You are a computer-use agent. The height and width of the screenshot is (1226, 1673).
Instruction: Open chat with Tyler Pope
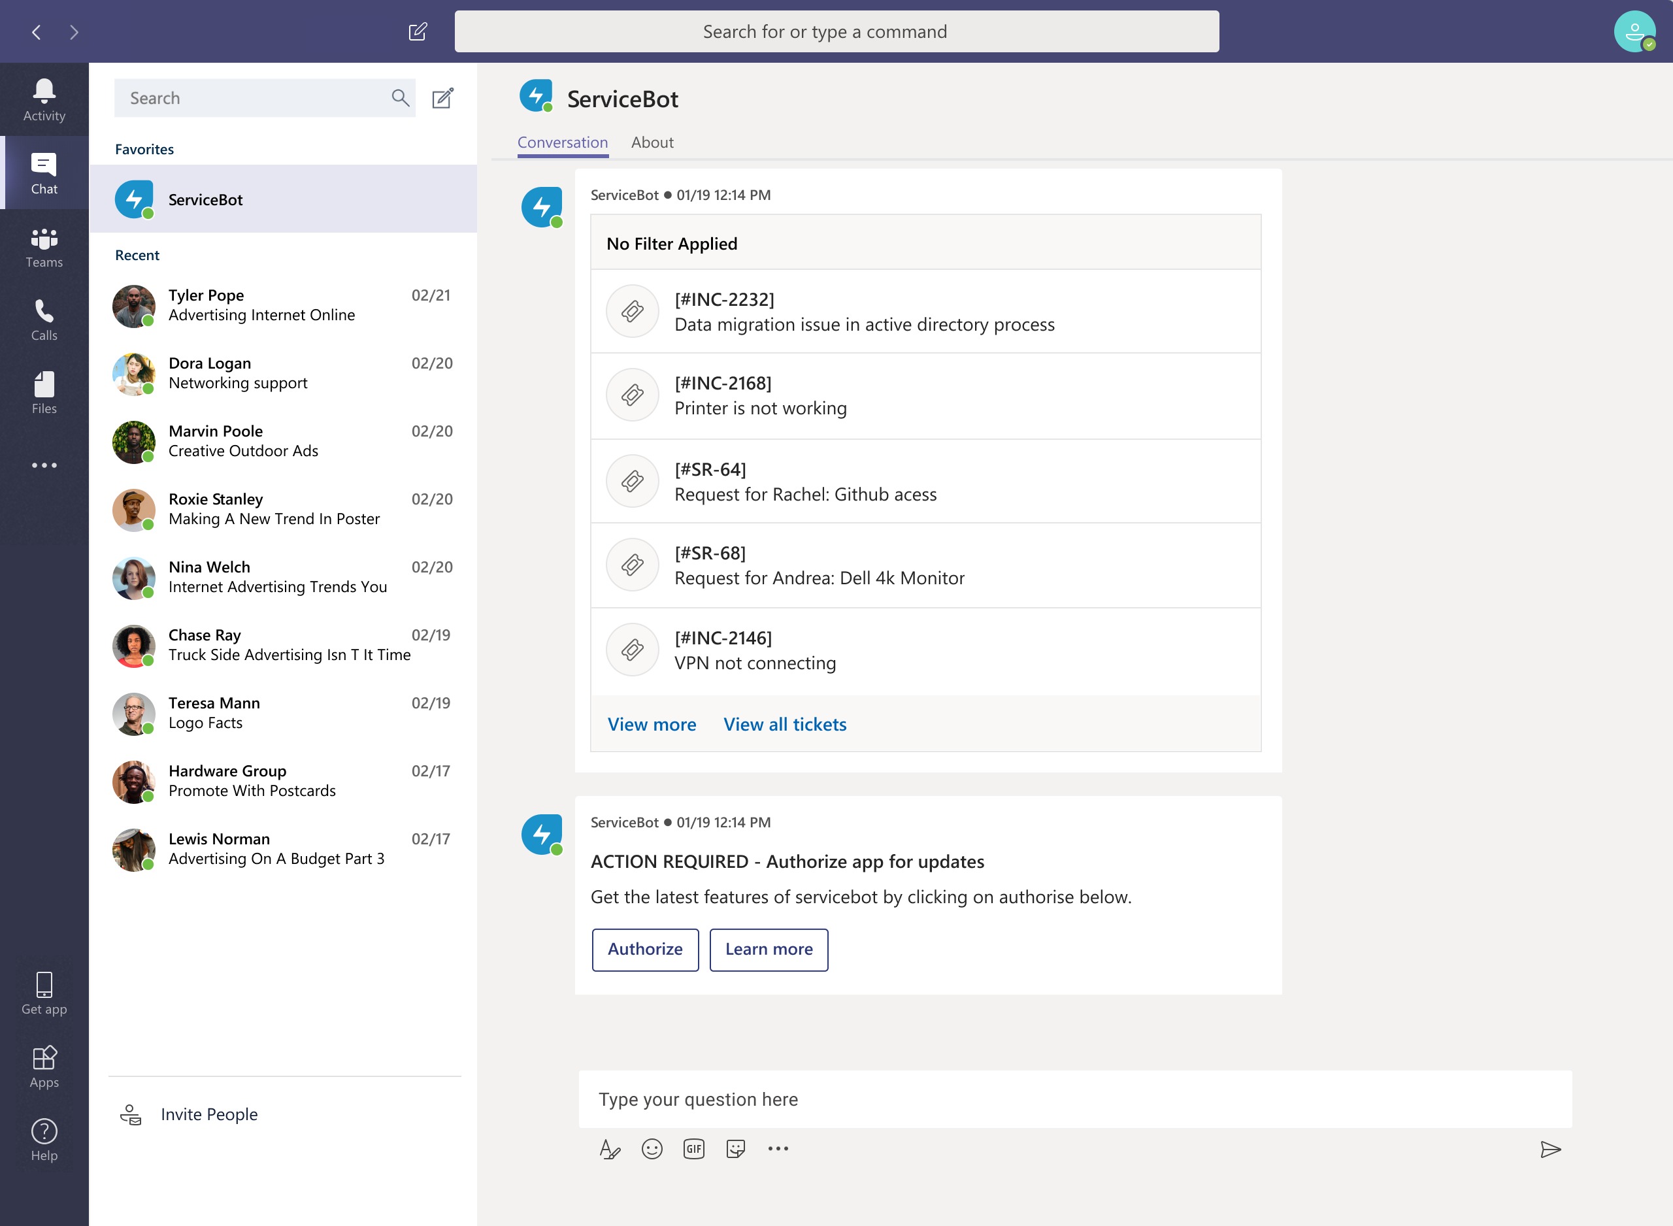click(284, 305)
